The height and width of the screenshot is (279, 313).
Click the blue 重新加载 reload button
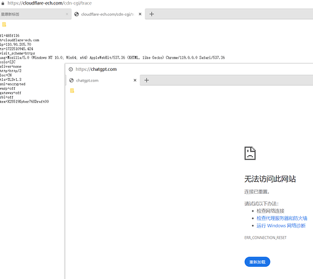point(257,262)
